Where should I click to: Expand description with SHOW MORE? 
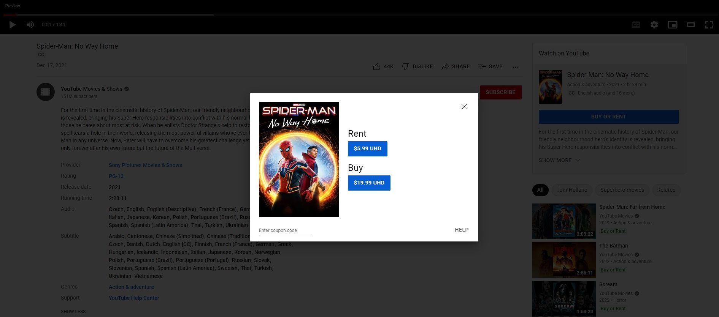pos(559,160)
